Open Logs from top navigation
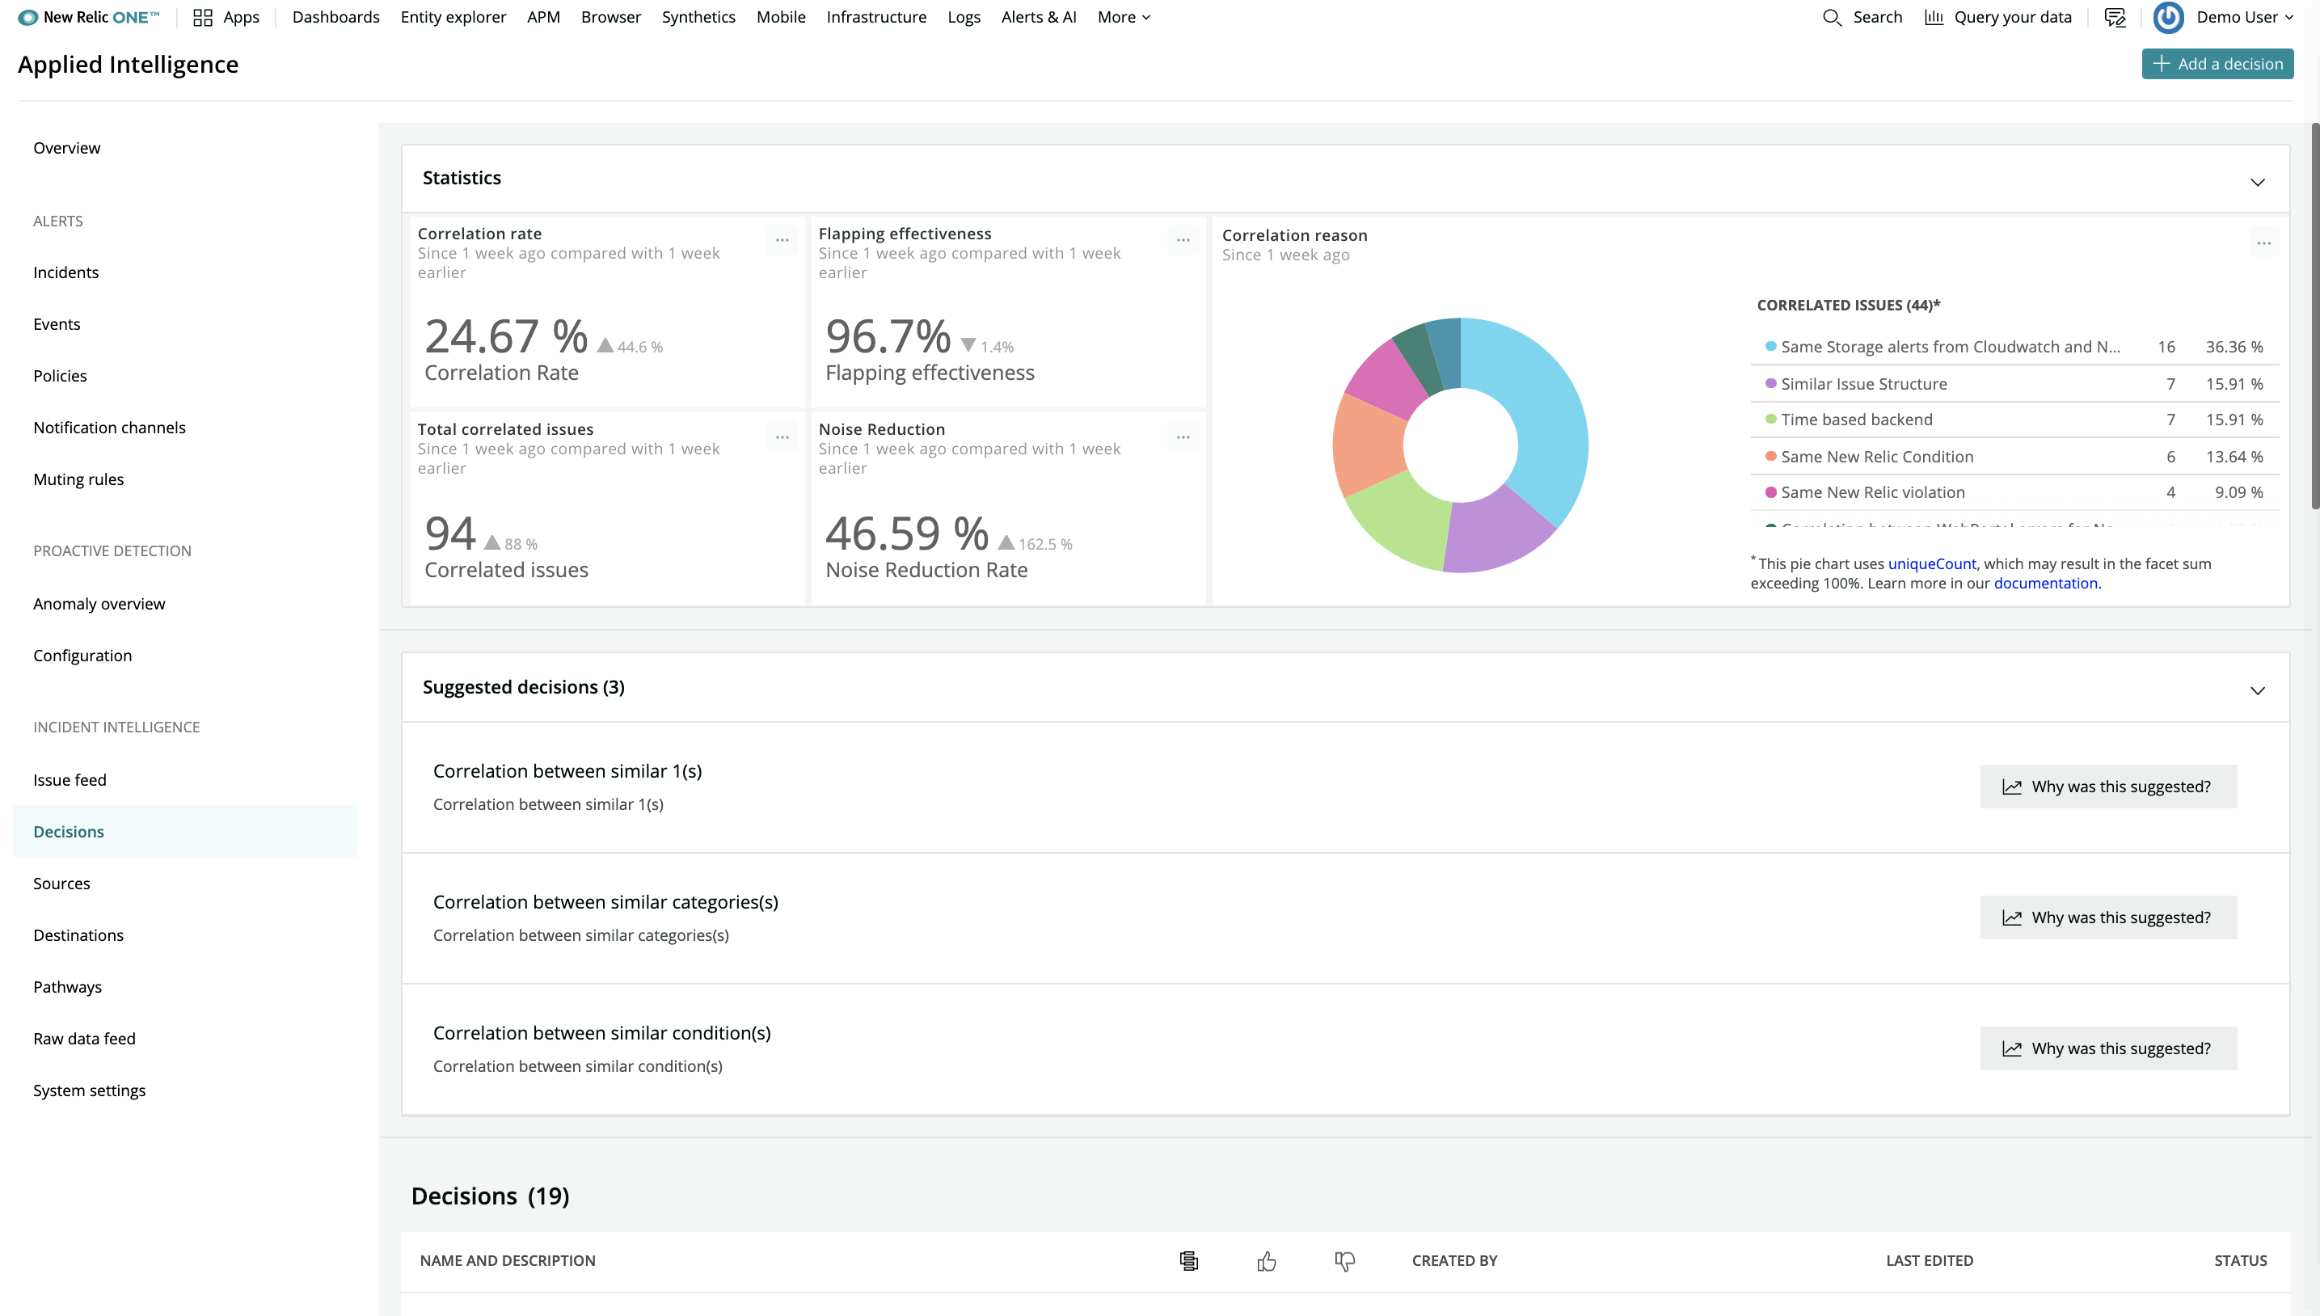 964,17
